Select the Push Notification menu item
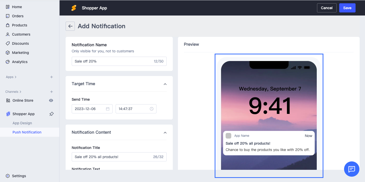 [27, 132]
